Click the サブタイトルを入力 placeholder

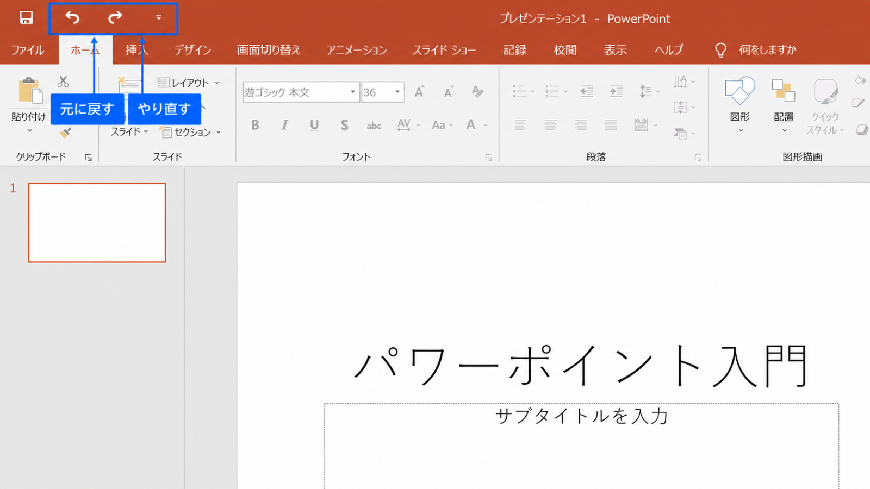click(x=581, y=417)
